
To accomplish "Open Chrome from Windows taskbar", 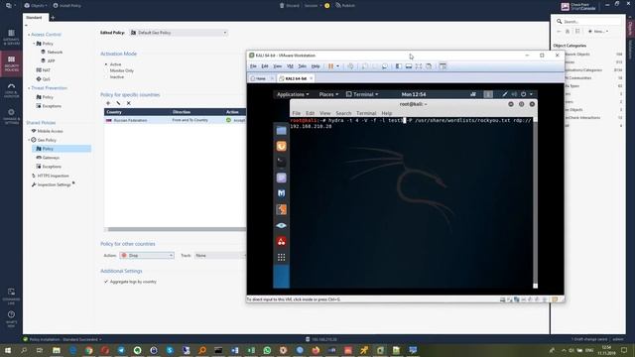I will [x=88, y=350].
